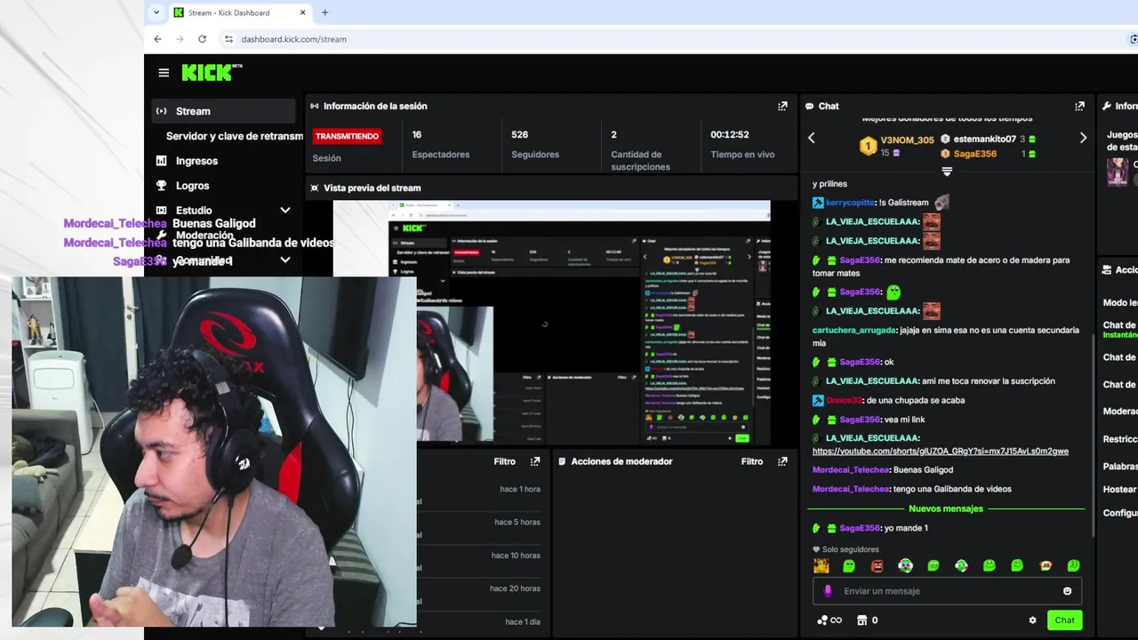This screenshot has height=640, width=1138.
Task: Click the stream preview thumbnail
Action: pyautogui.click(x=551, y=322)
